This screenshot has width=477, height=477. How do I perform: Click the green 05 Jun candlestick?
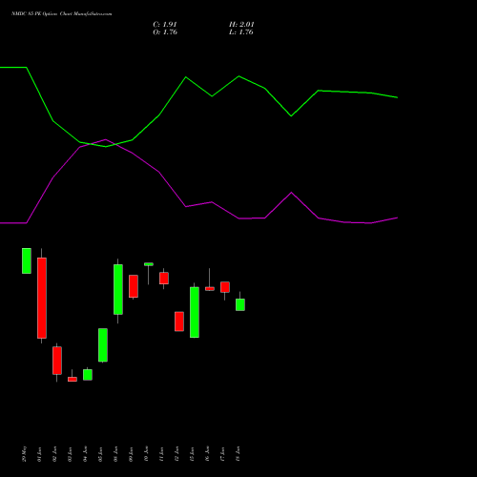(103, 345)
